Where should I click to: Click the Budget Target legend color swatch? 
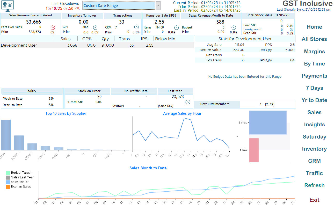8,173
